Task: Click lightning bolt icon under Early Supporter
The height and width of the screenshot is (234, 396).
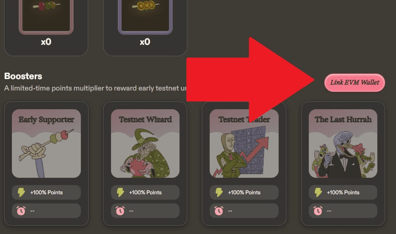Action: tap(21, 192)
